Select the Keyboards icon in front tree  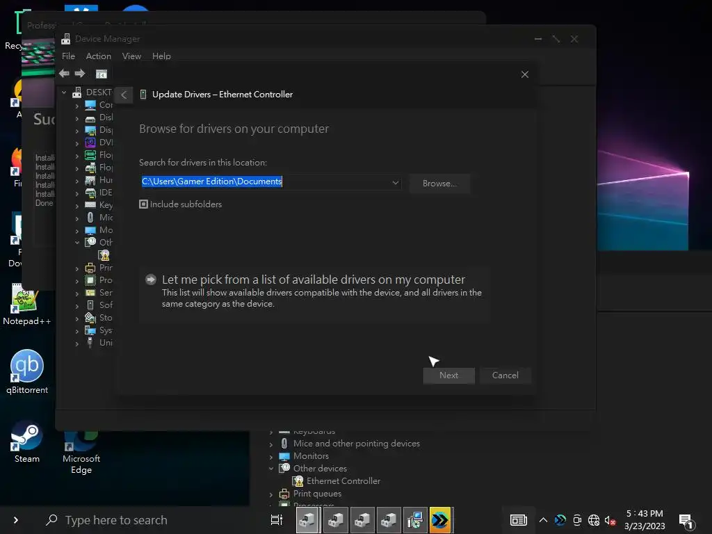coord(90,205)
